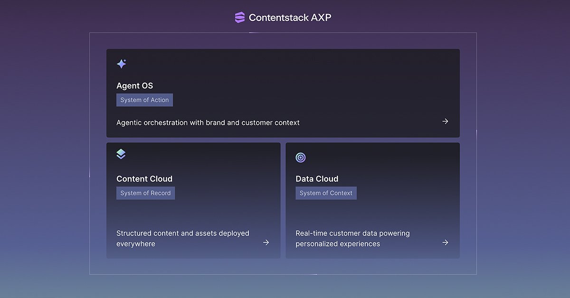Click the Agent OS sparkle icon
Image resolution: width=570 pixels, height=298 pixels.
coord(122,64)
